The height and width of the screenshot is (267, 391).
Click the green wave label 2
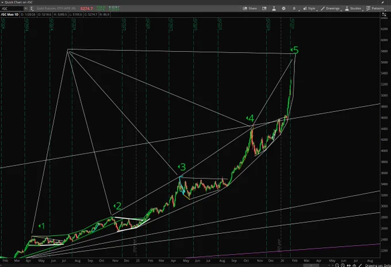click(x=117, y=206)
